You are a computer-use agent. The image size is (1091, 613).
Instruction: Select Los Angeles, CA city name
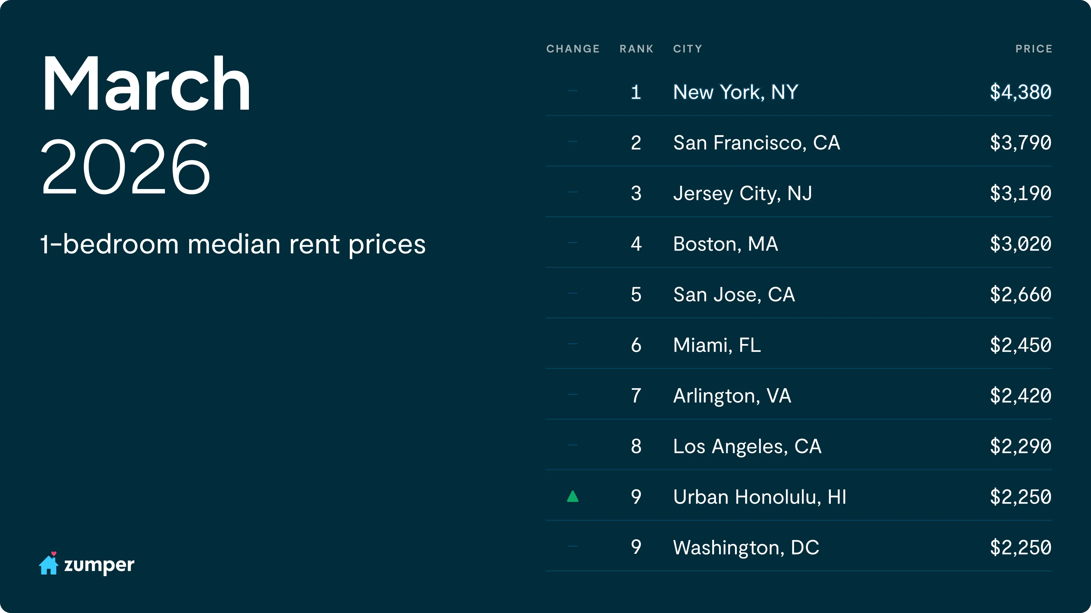point(747,446)
